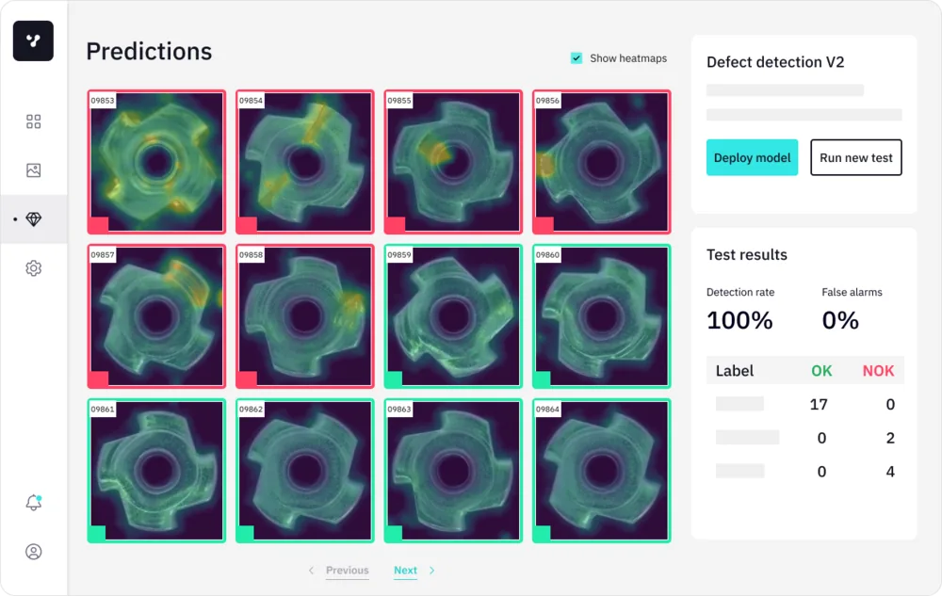The image size is (942, 596).
Task: Open prediction thumbnail 09855
Action: (454, 162)
